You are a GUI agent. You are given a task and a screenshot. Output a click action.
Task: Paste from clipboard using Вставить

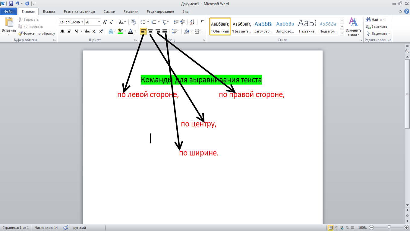point(9,26)
